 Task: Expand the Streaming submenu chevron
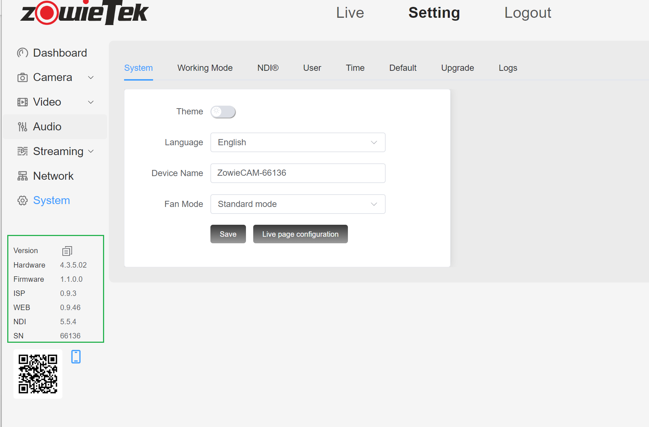(x=91, y=151)
